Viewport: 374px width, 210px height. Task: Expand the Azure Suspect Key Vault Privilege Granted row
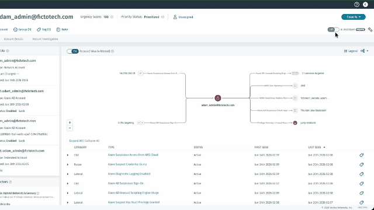point(68,202)
